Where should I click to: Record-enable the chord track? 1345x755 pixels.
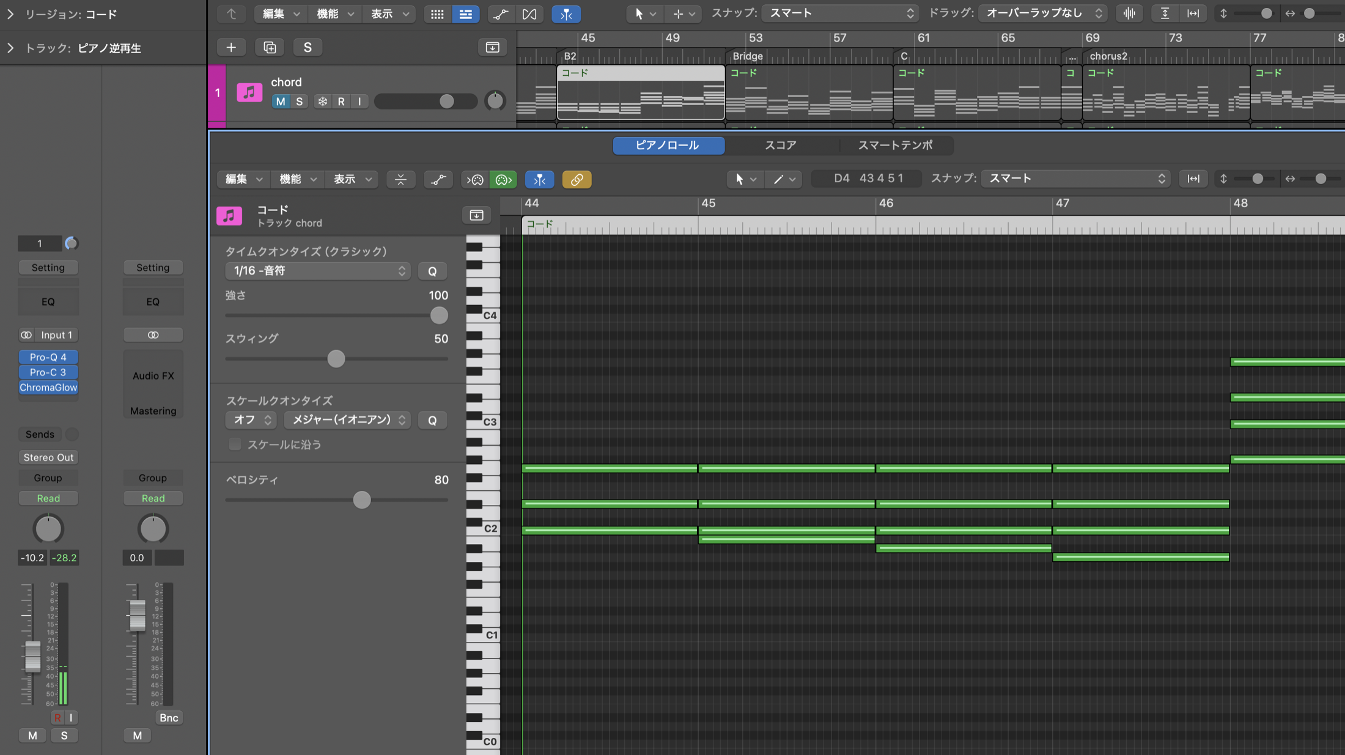click(x=341, y=101)
